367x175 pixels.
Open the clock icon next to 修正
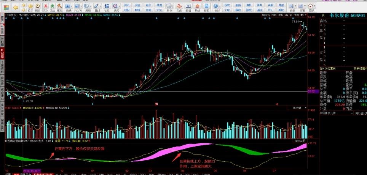click(37, 6)
